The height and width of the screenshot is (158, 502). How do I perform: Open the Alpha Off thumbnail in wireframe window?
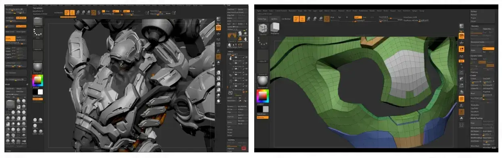coord(262,56)
